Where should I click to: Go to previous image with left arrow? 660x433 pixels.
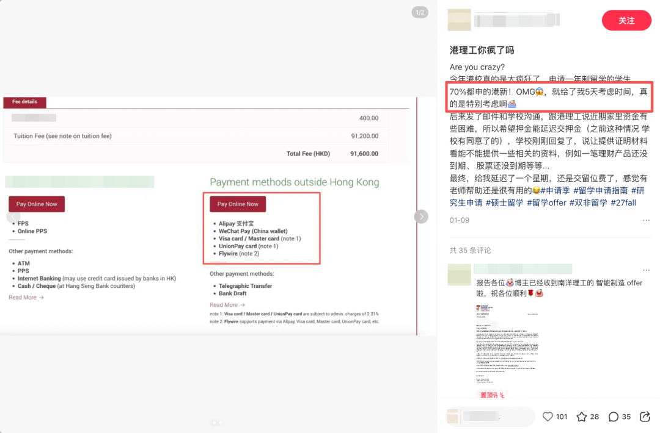[x=13, y=216]
